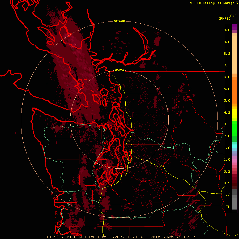Screen dimensions: 239x239
Task: Click the 50 NMI range ring label
Action: coord(119,70)
